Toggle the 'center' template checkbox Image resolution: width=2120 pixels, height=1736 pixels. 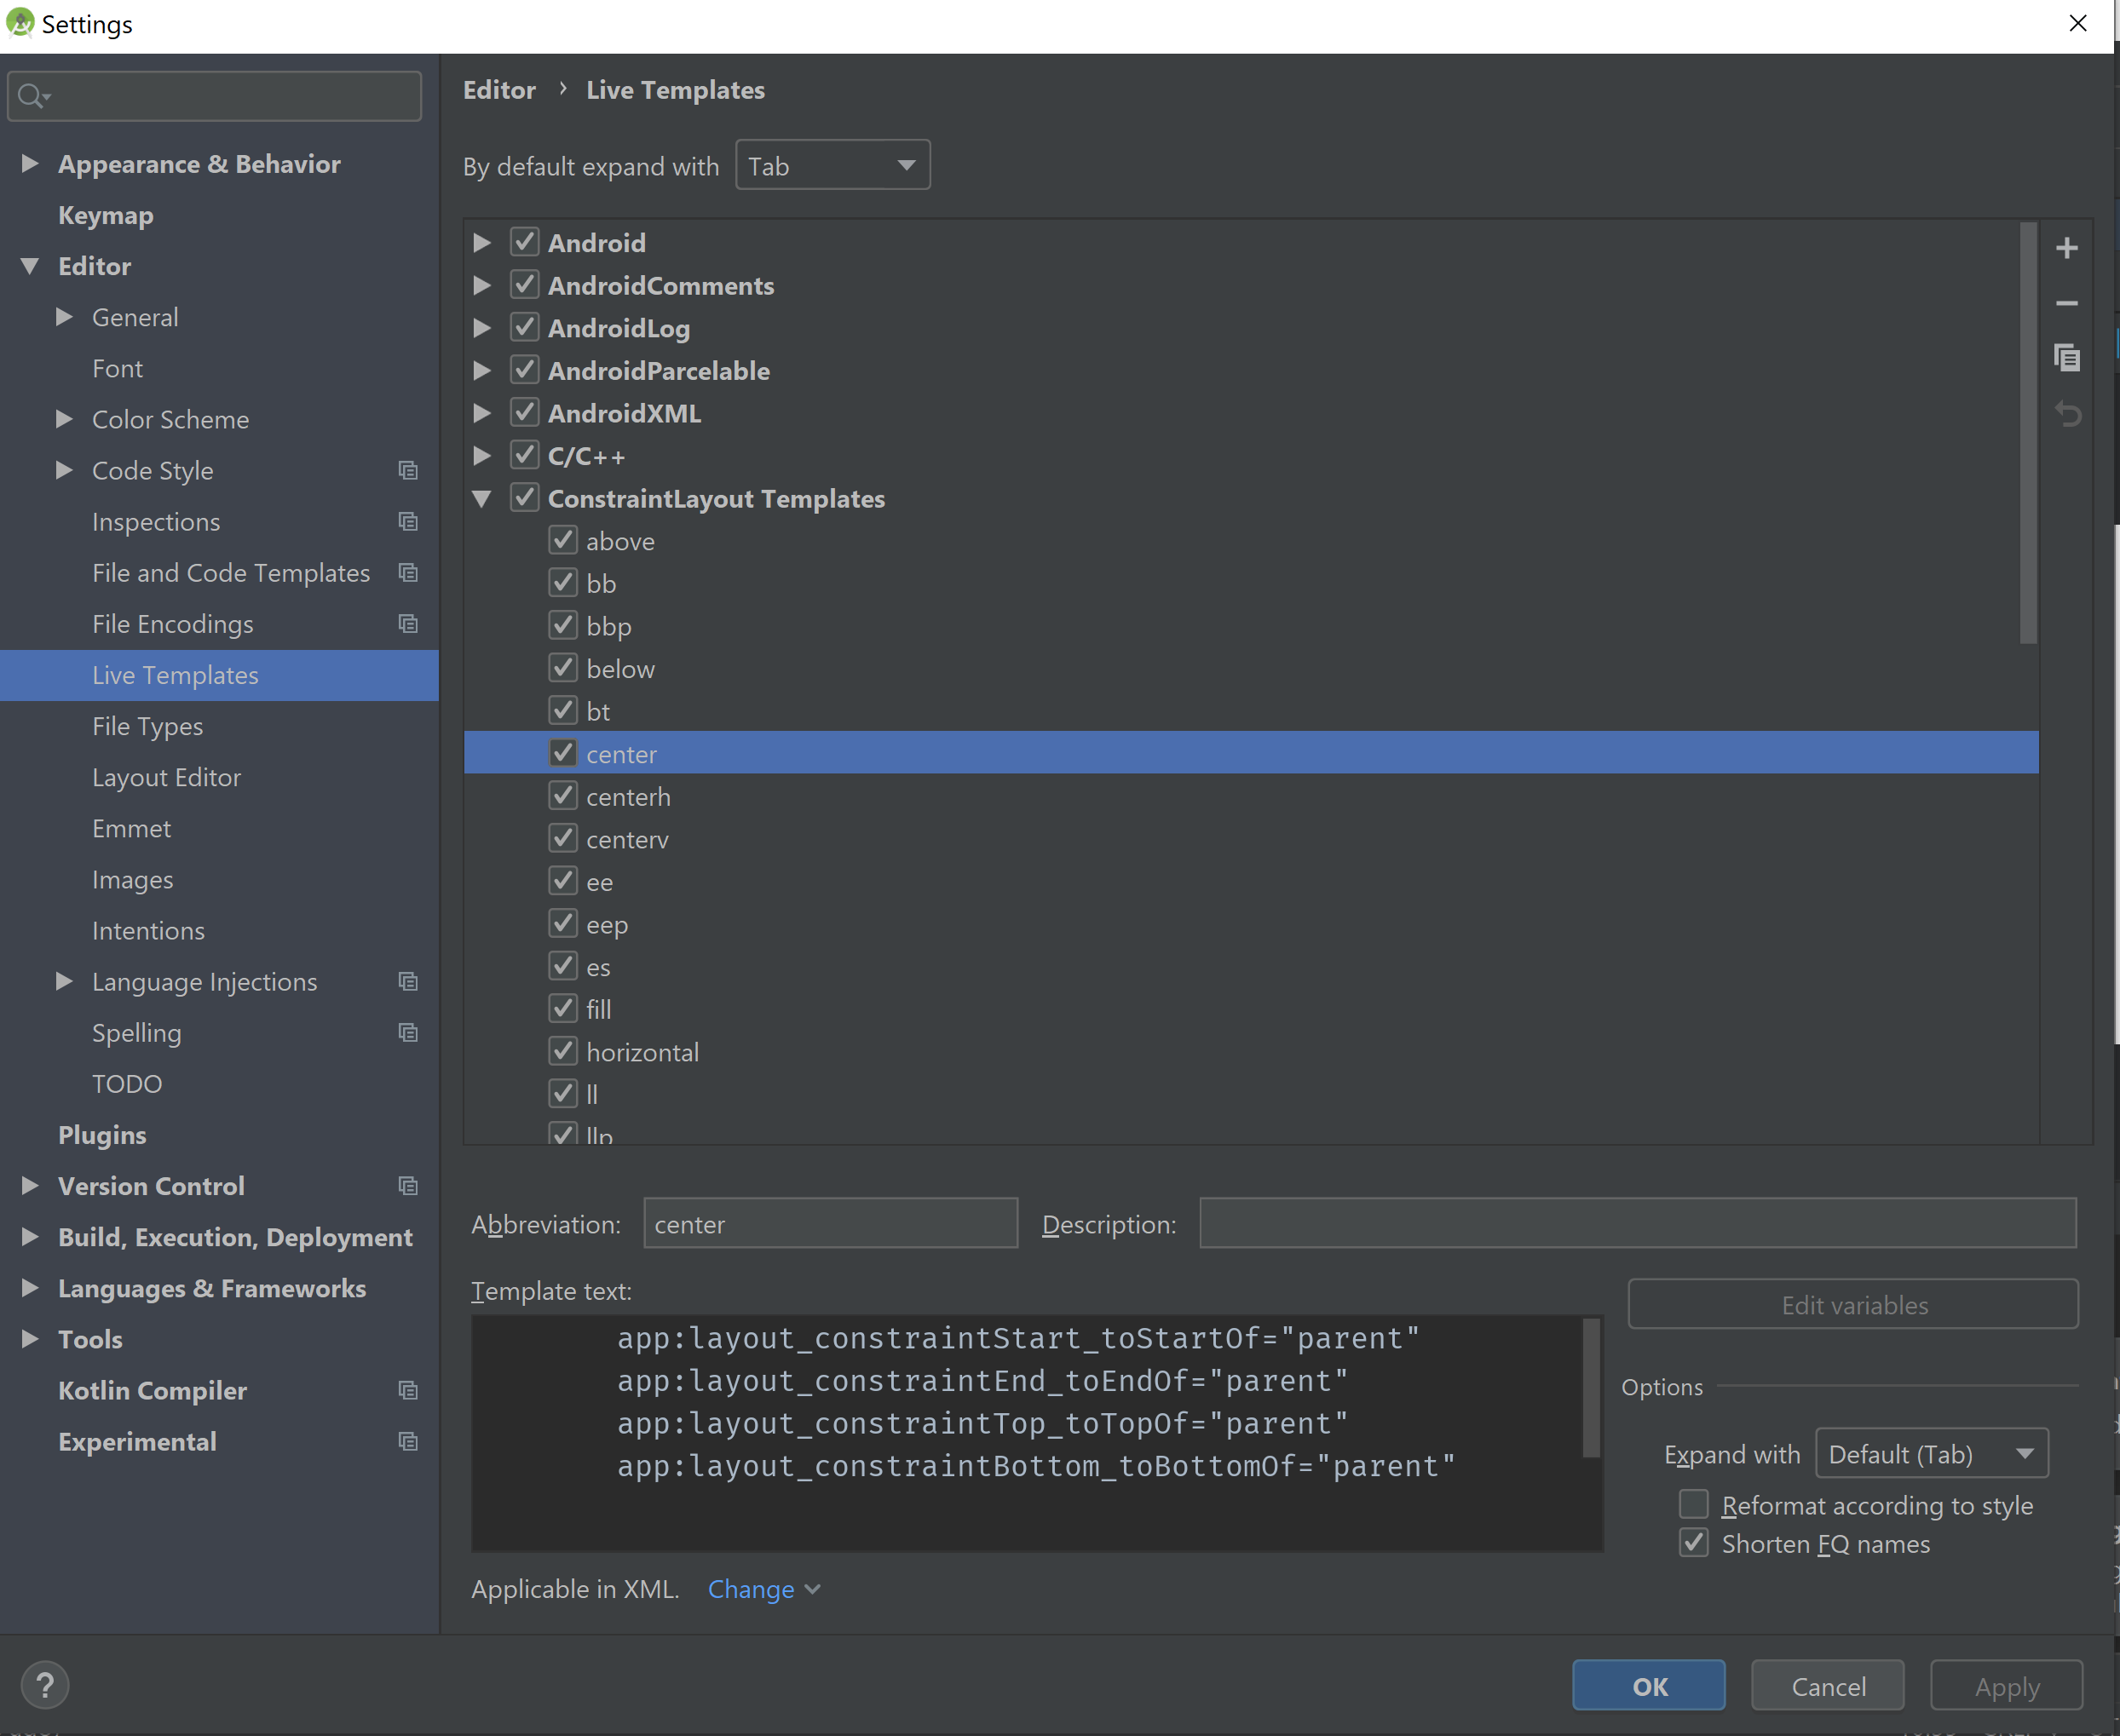click(x=563, y=753)
